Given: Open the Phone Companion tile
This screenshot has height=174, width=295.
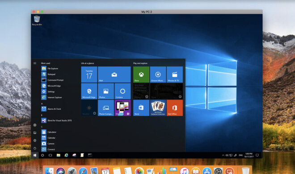Looking at the screenshot, I should (x=106, y=108).
